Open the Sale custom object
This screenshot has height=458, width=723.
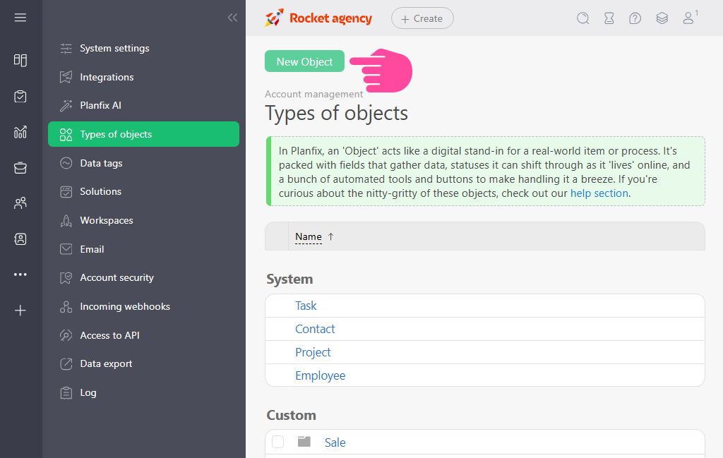tap(335, 442)
